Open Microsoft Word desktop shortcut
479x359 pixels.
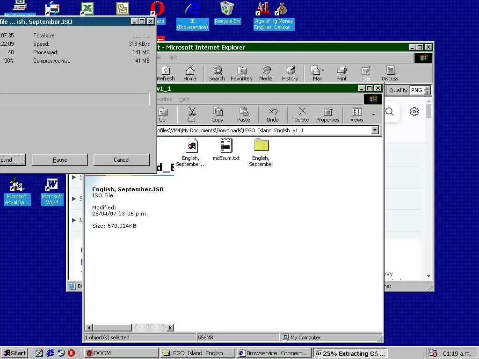pos(52,192)
